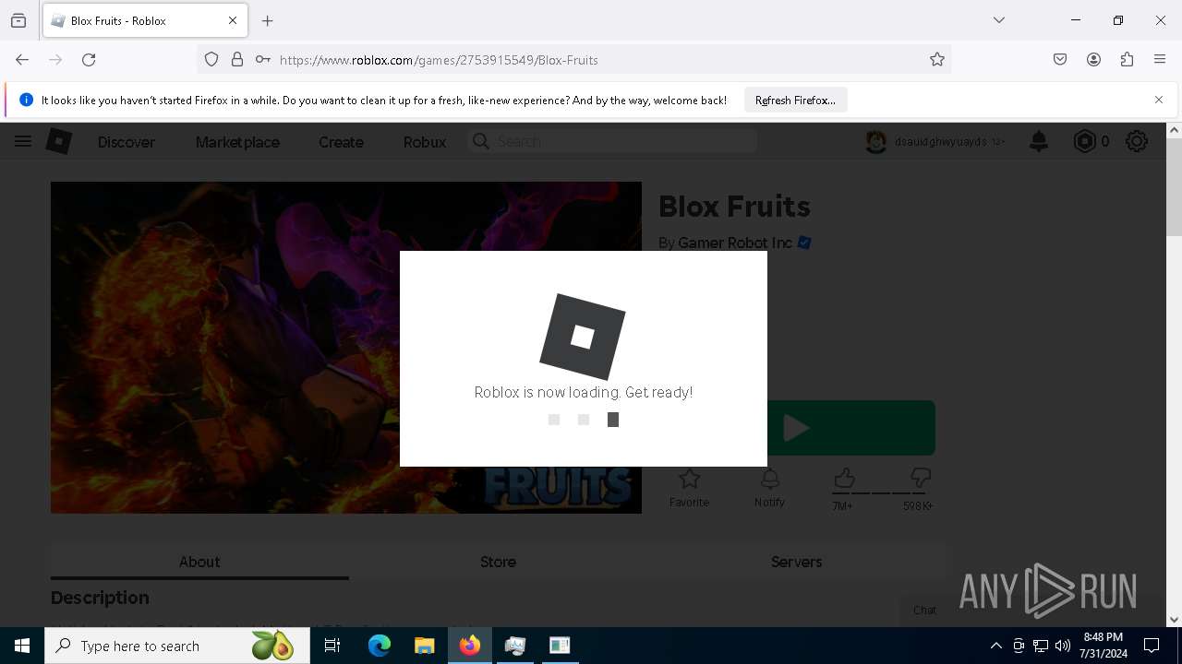Click the saved logins key icon
1182x664 pixels.
point(263,59)
